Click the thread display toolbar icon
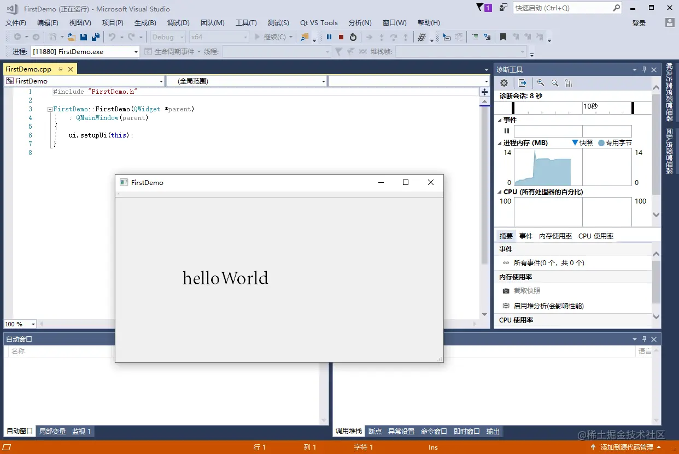 pos(421,37)
